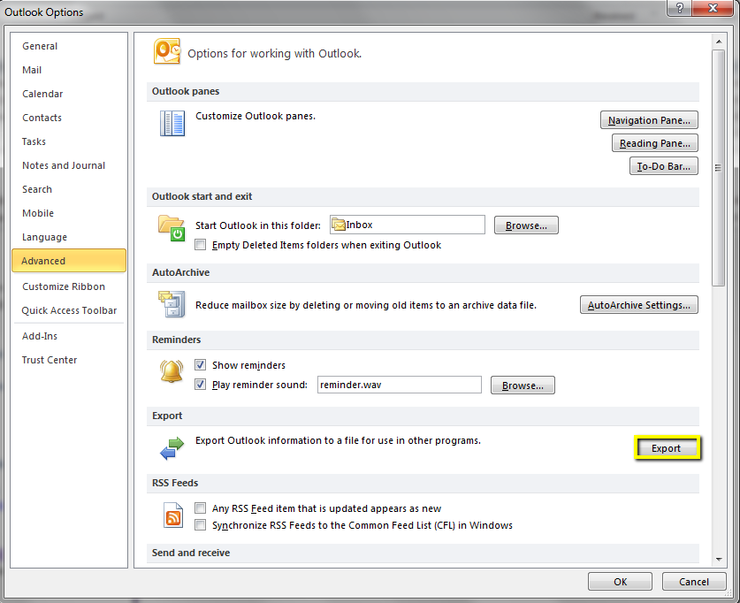Viewport: 740px width, 603px height.
Task: Click the green Export arrows icon
Action: click(x=172, y=448)
